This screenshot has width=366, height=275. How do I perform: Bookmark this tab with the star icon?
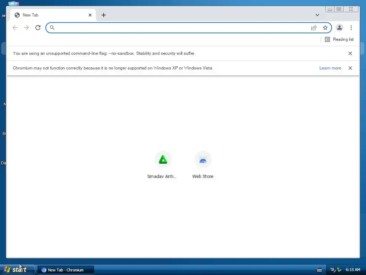pos(325,28)
